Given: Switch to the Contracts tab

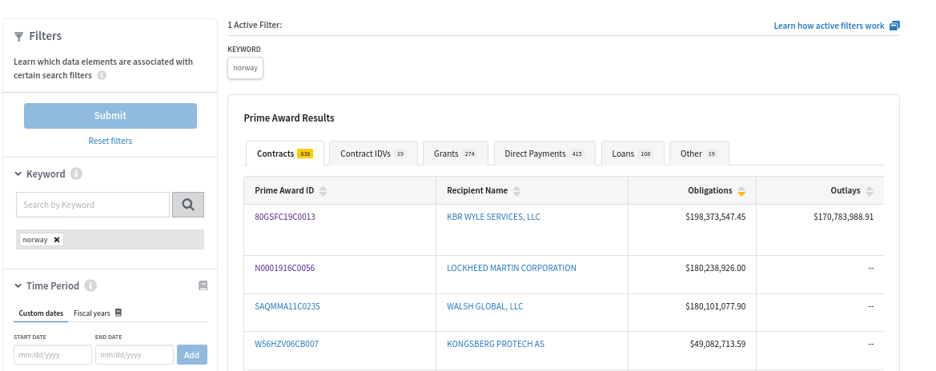Looking at the screenshot, I should coord(285,154).
